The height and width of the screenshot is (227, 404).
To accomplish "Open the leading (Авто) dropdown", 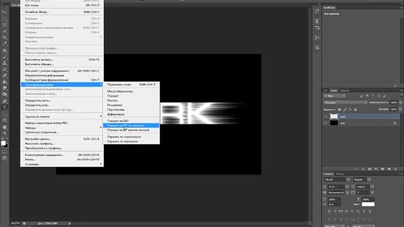I will click(x=372, y=187).
